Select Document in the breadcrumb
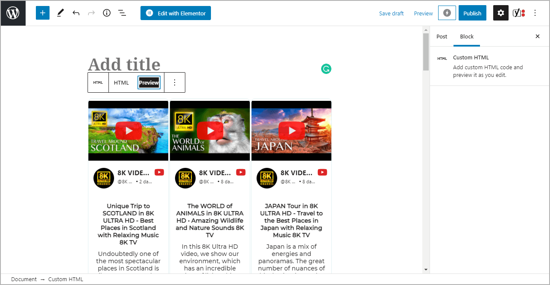550x285 pixels. click(x=24, y=279)
